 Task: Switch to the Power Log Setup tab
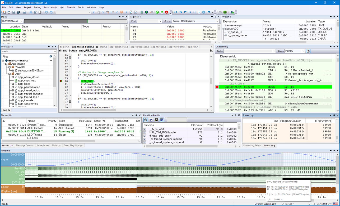[252, 146]
